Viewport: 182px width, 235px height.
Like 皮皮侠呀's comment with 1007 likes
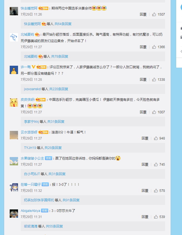coord(154,112)
